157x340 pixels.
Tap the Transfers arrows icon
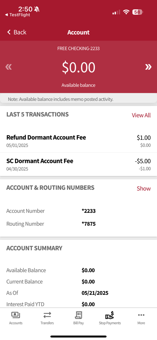[x=47, y=315]
